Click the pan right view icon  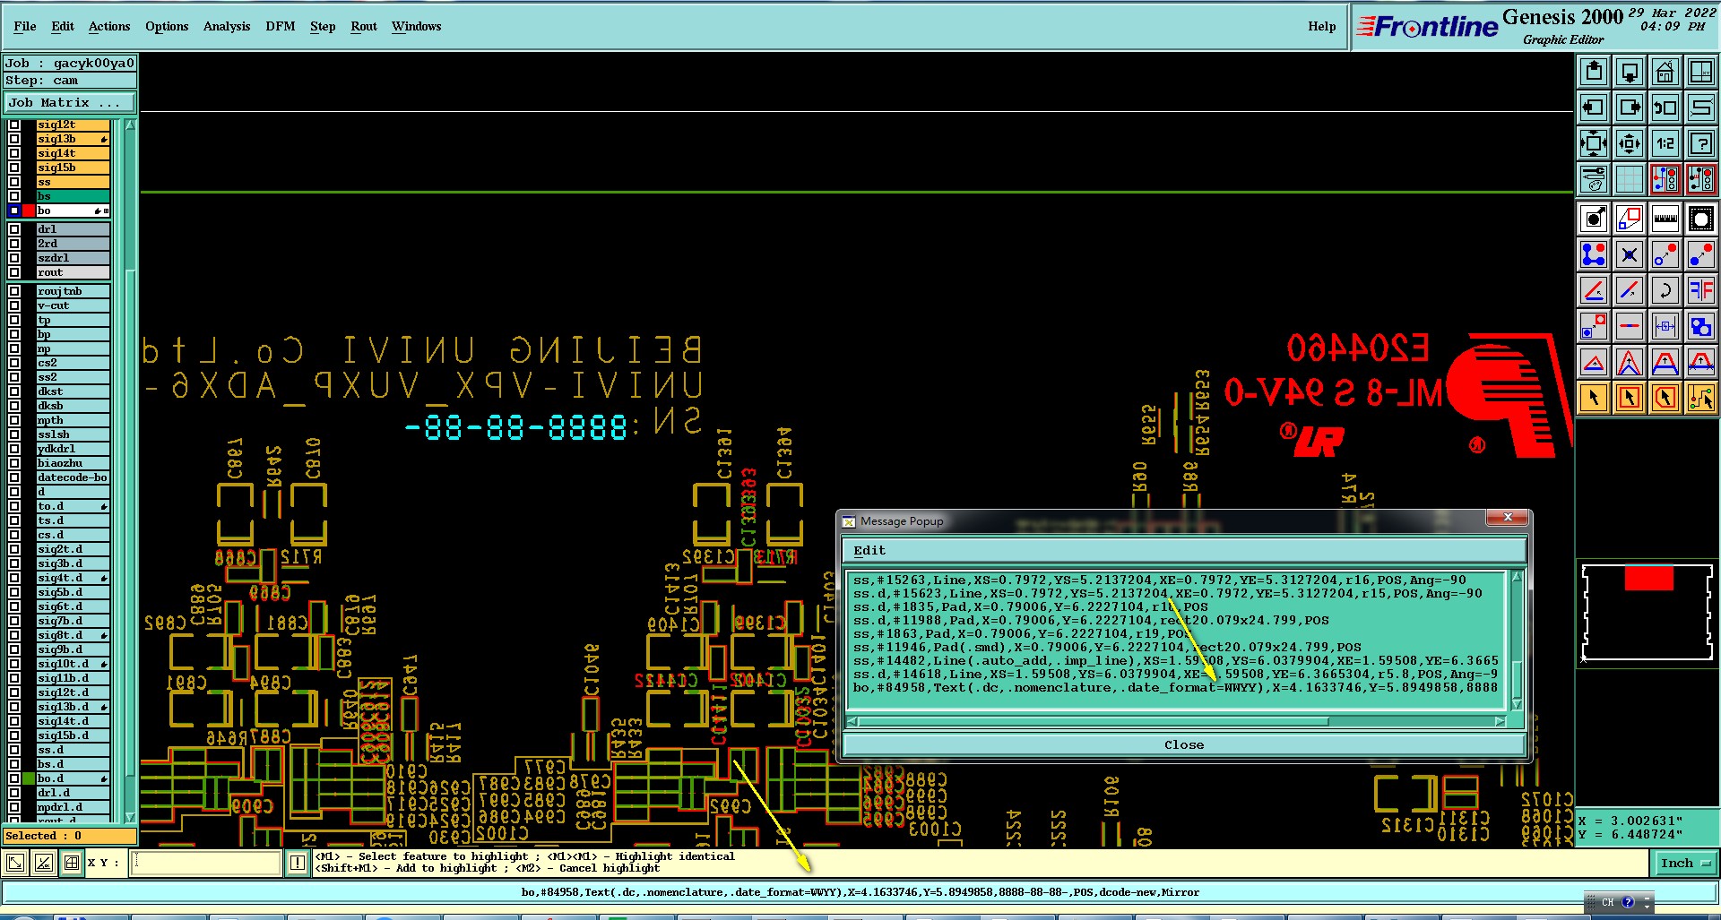coord(1629,107)
